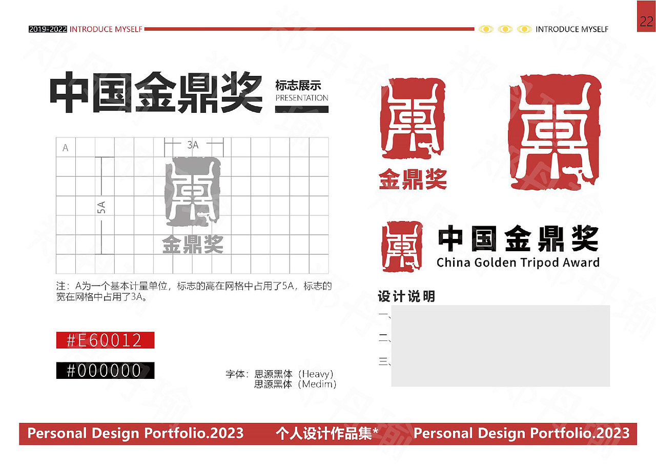Click the black 中国金鼎奖 horizontal logo text
656x464 pixels.
click(518, 239)
